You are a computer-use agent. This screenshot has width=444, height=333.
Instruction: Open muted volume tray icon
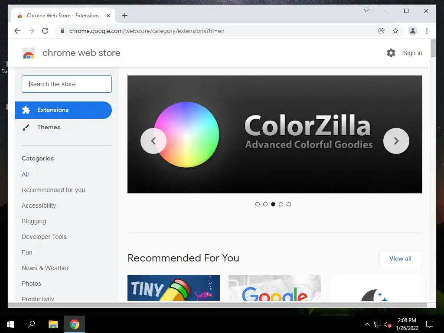388,324
